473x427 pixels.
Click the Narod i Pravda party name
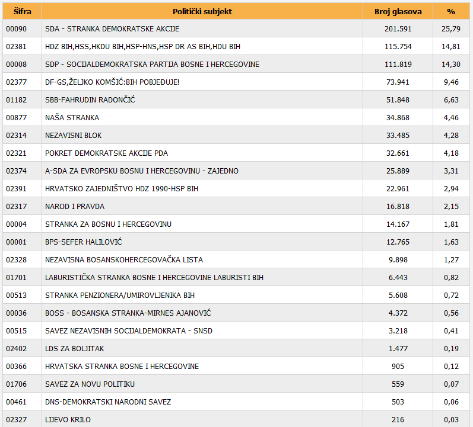75,207
